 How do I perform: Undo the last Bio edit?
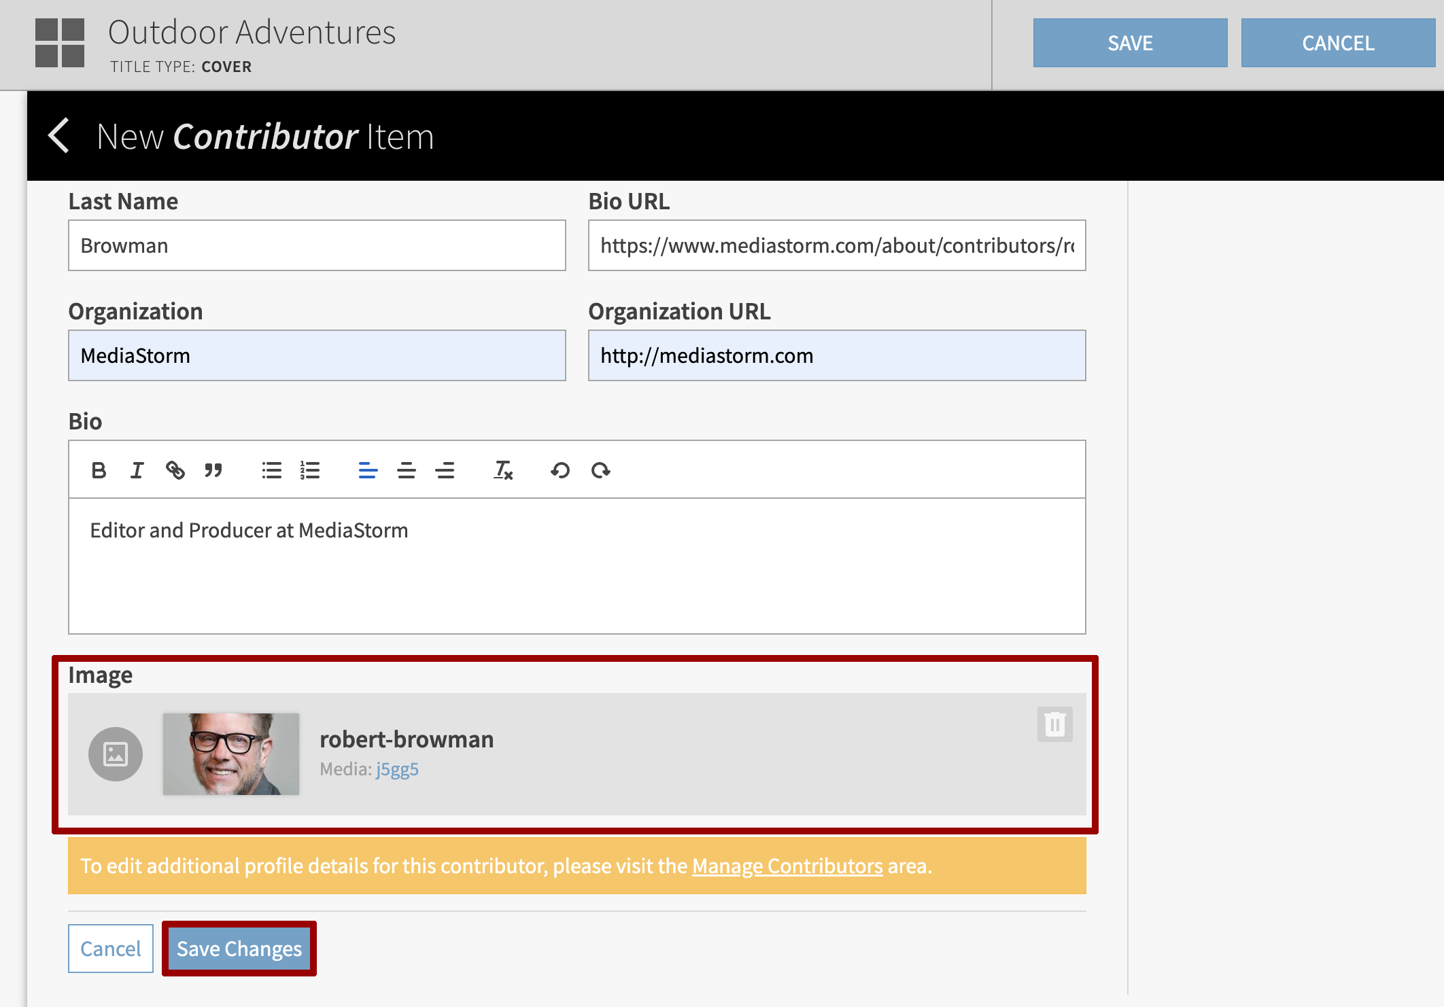[560, 470]
